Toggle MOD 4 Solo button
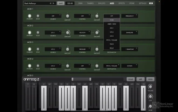 pos(38,66)
